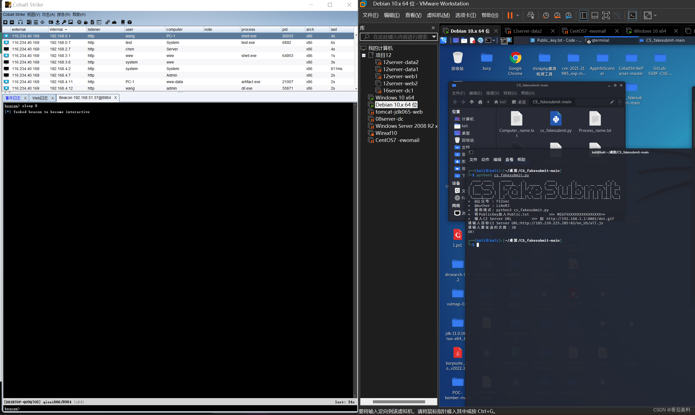Click the cube About icon in Cobalt Strike
The height and width of the screenshot is (415, 695).
click(x=129, y=22)
